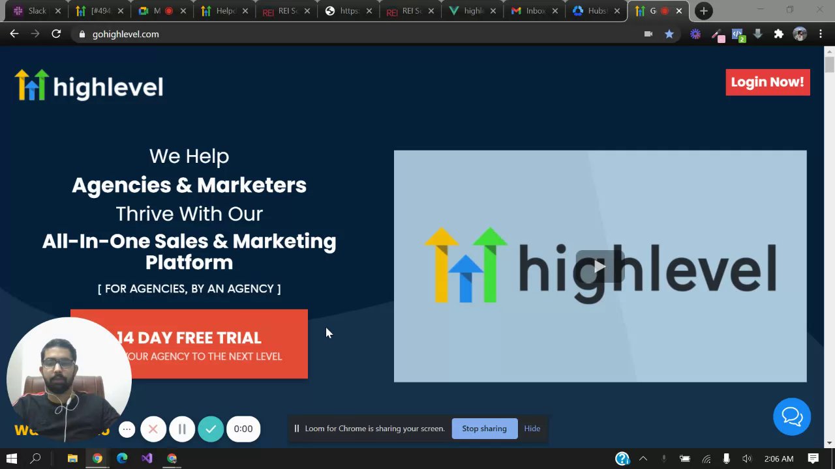Screen dimensions: 835x469
Task: Open the pencil color picker extension
Action: [x=718, y=35]
